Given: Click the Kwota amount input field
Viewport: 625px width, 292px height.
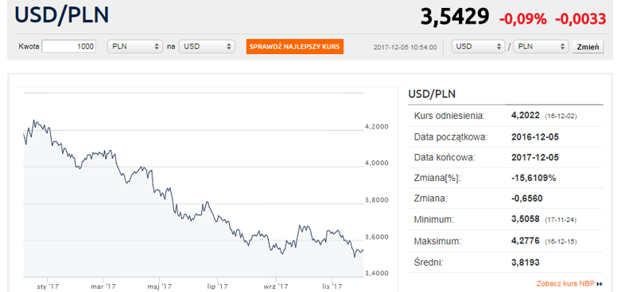Looking at the screenshot, I should pos(69,47).
